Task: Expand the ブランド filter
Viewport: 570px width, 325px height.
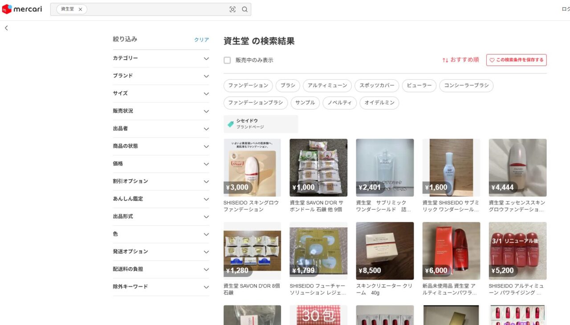Action: 161,76
